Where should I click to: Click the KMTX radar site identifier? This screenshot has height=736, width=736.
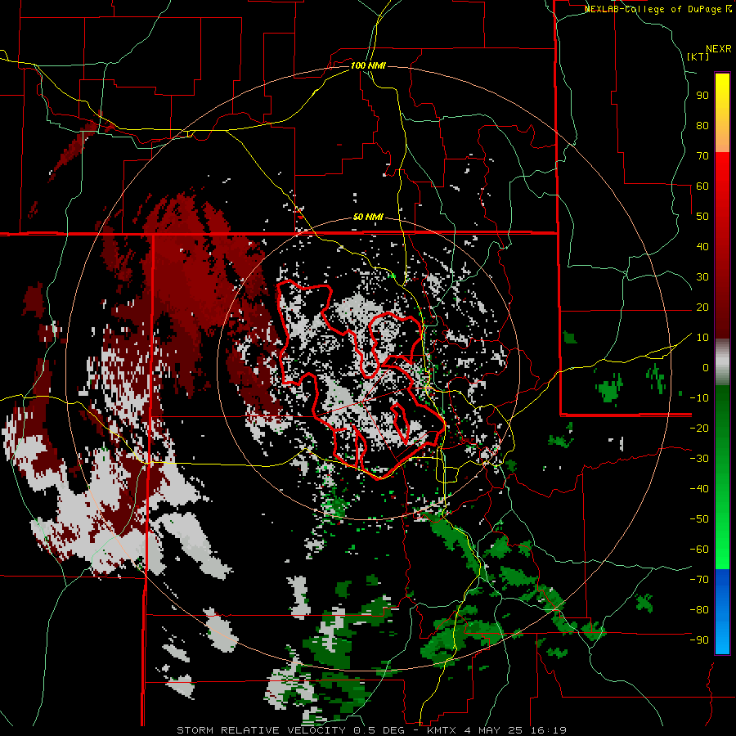click(443, 730)
